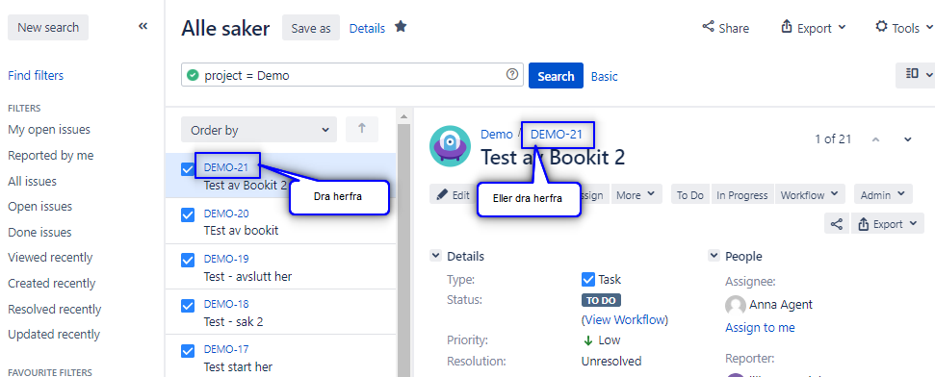Screen dimensions: 935x377
Task: Click the TO DO status lozenge
Action: pos(601,301)
